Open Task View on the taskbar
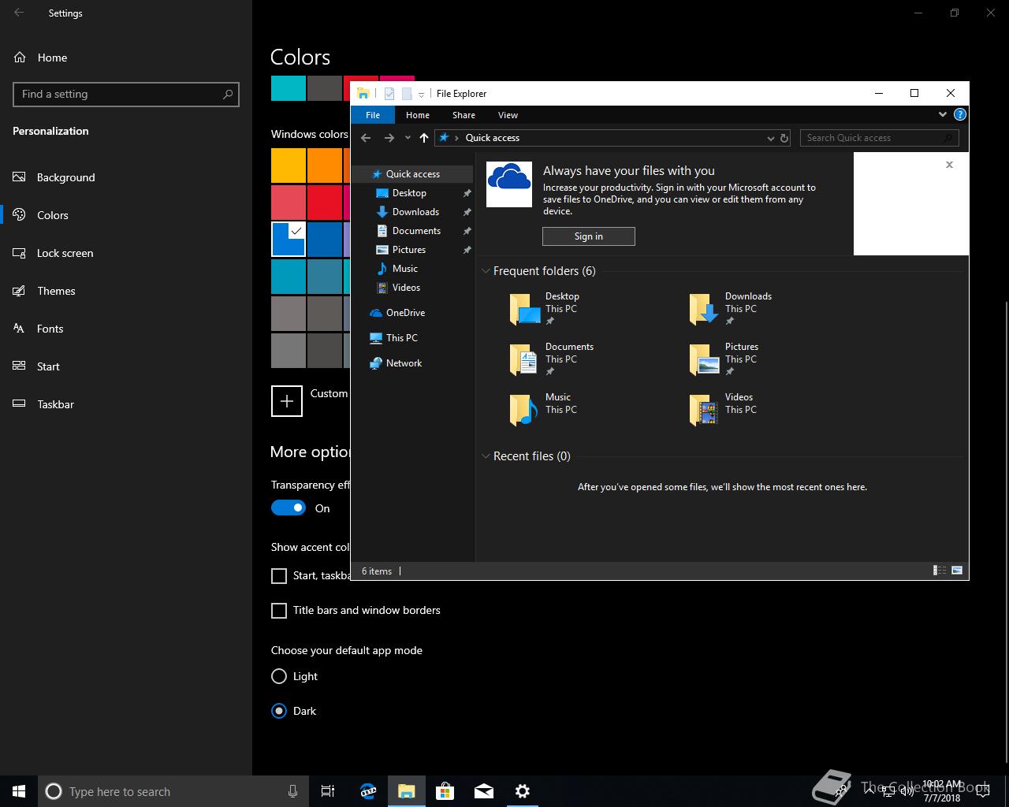1009x807 pixels. (x=328, y=791)
